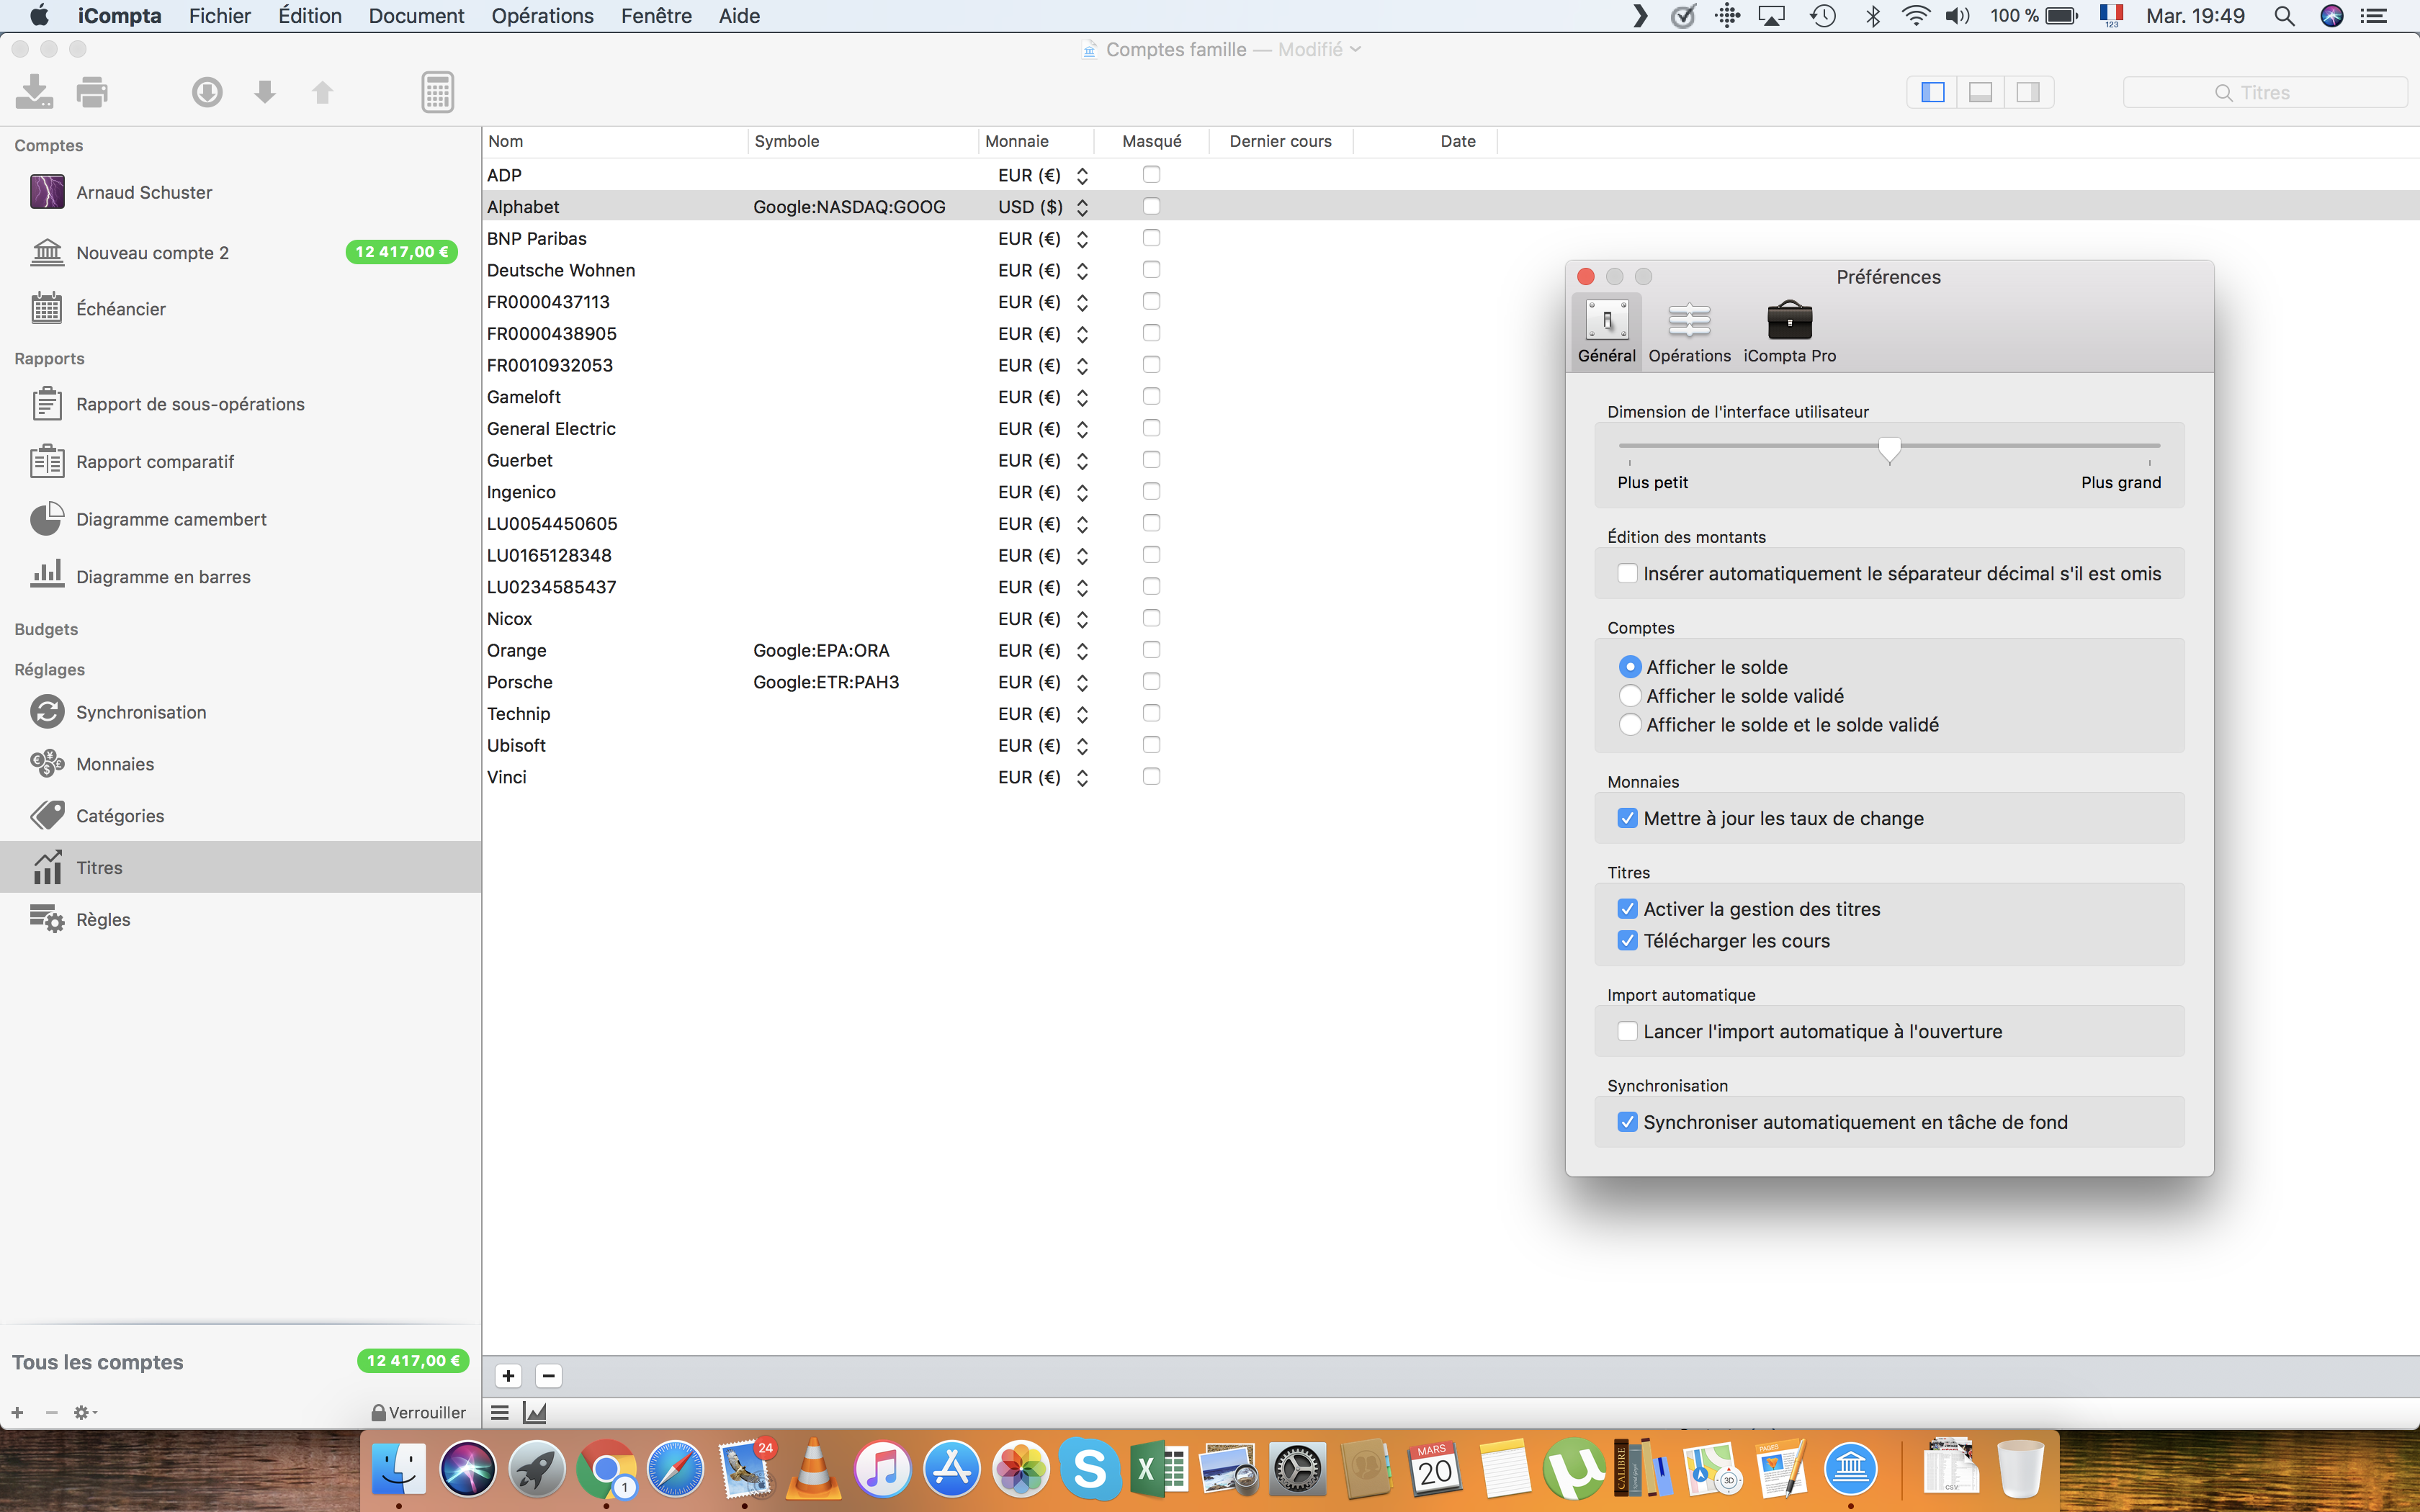
Task: Launch VLC from the Dock
Action: click(x=813, y=1469)
